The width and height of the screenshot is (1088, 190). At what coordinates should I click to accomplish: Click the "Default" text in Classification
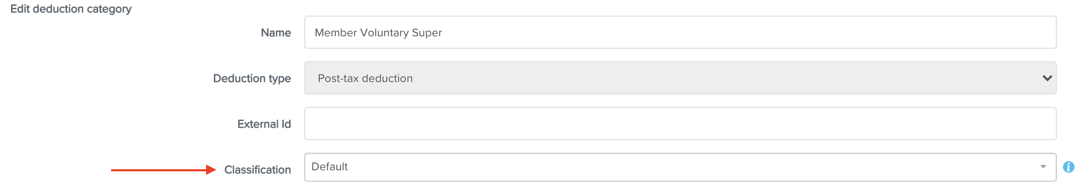330,167
